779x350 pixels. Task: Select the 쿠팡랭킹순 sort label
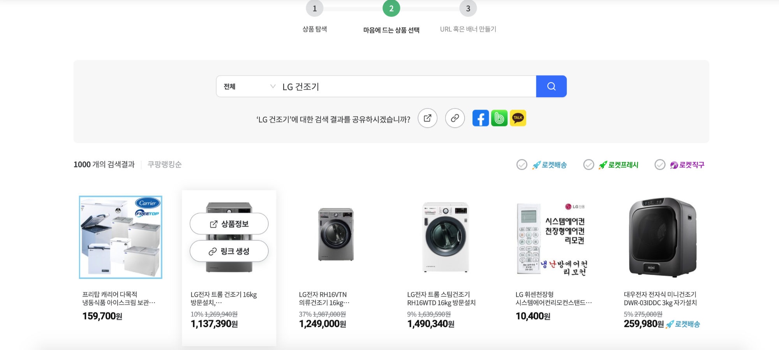(164, 164)
